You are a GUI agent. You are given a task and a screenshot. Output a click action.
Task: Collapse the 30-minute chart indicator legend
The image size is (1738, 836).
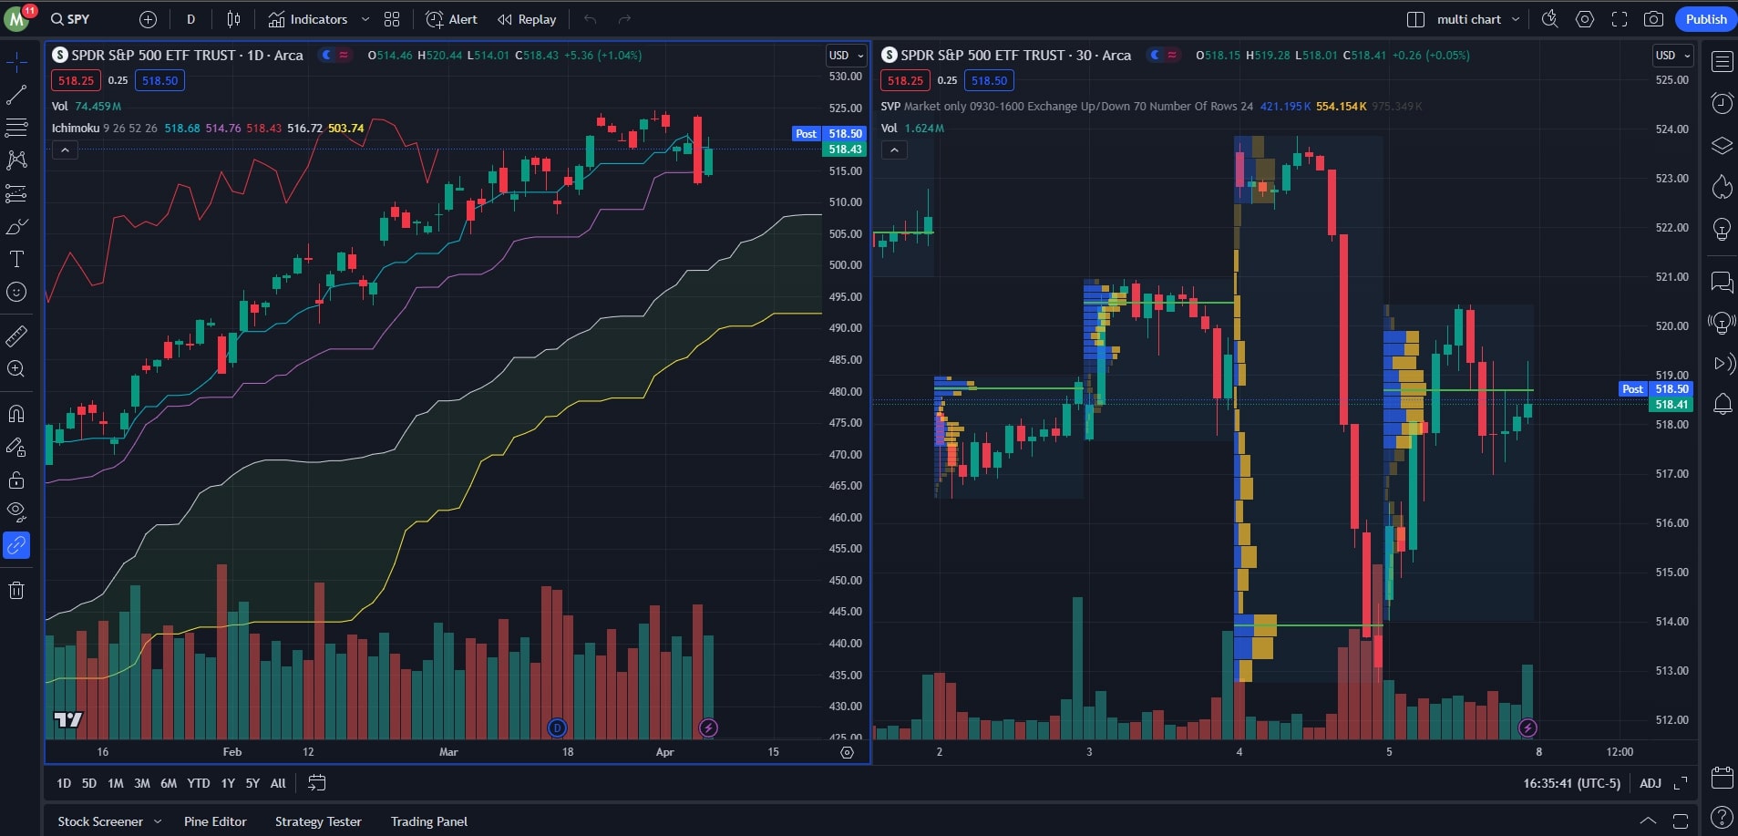(x=894, y=150)
